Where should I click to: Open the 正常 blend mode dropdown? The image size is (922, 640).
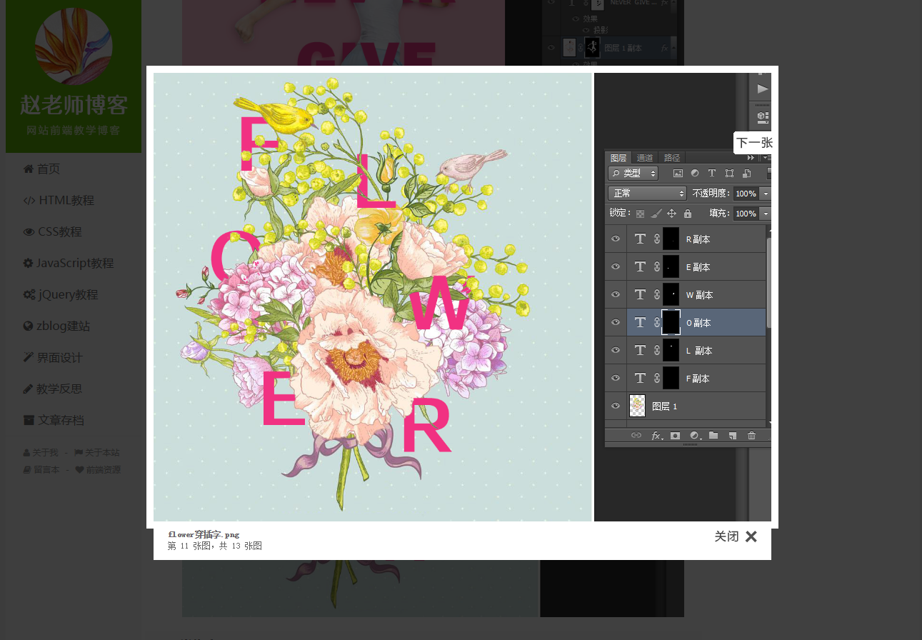(x=647, y=194)
